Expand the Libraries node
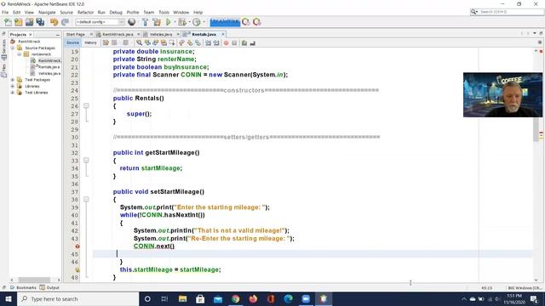The width and height of the screenshot is (545, 306). pyautogui.click(x=13, y=86)
